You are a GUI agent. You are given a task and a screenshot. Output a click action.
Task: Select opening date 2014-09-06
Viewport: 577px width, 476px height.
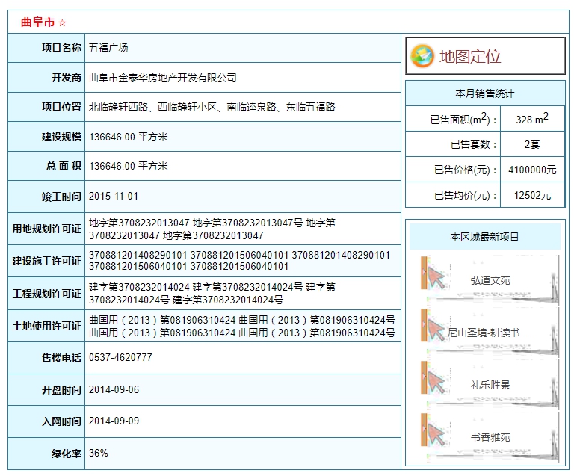[114, 389]
